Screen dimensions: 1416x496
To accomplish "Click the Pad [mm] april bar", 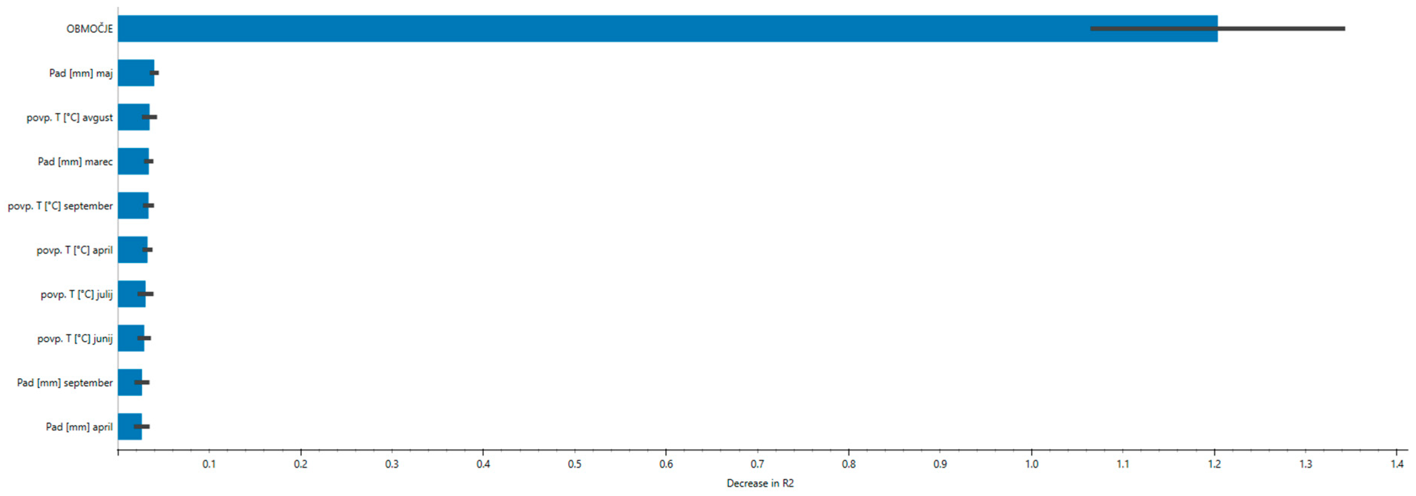I will tap(126, 427).
